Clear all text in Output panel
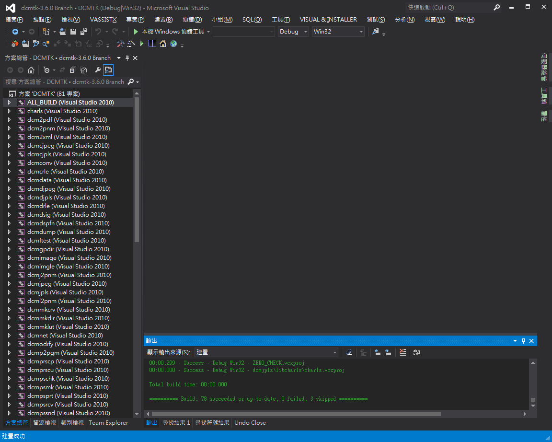The height and width of the screenshot is (442, 552). coord(349,352)
